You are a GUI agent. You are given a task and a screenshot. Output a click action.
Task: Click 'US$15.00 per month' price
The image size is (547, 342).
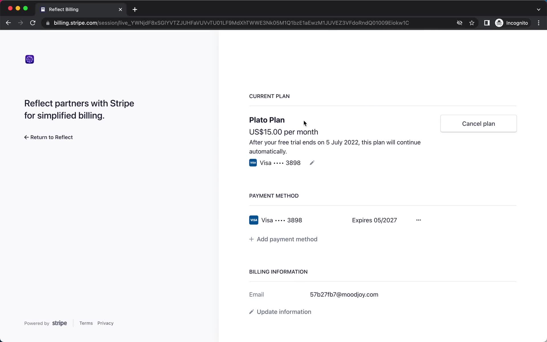(x=283, y=132)
